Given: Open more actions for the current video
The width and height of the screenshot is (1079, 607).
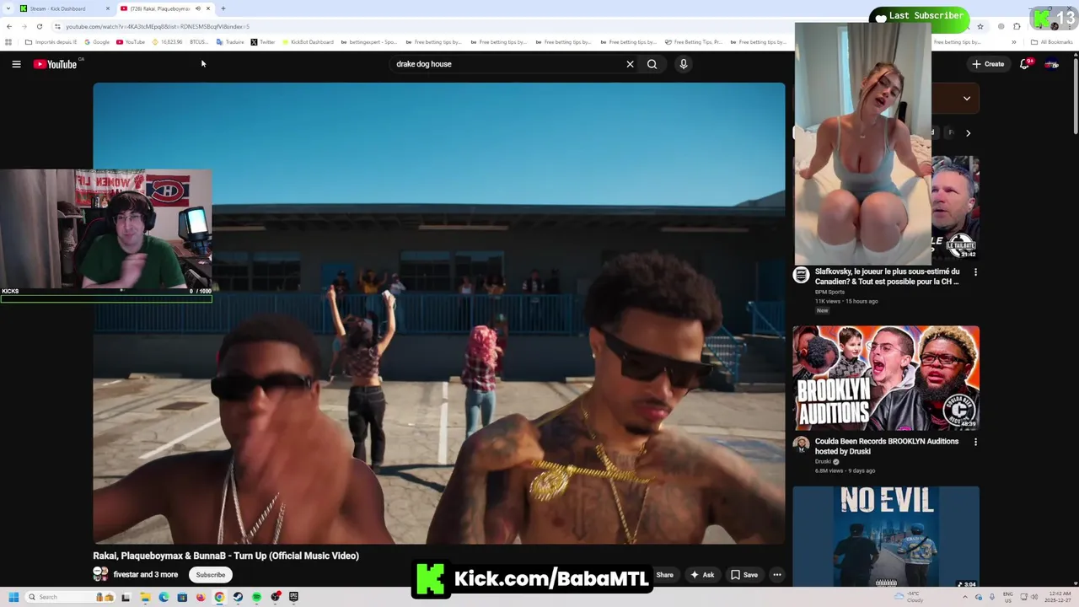Looking at the screenshot, I should [777, 575].
